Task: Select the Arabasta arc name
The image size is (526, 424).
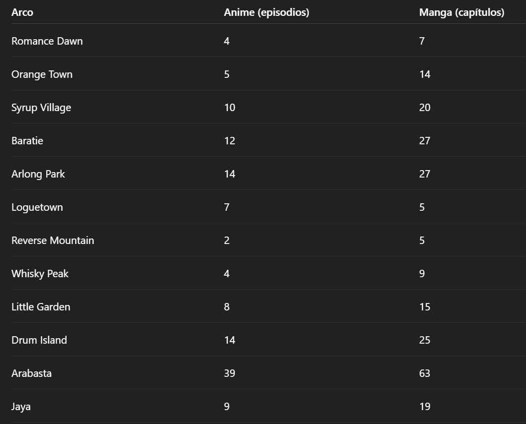Action: [x=31, y=373]
